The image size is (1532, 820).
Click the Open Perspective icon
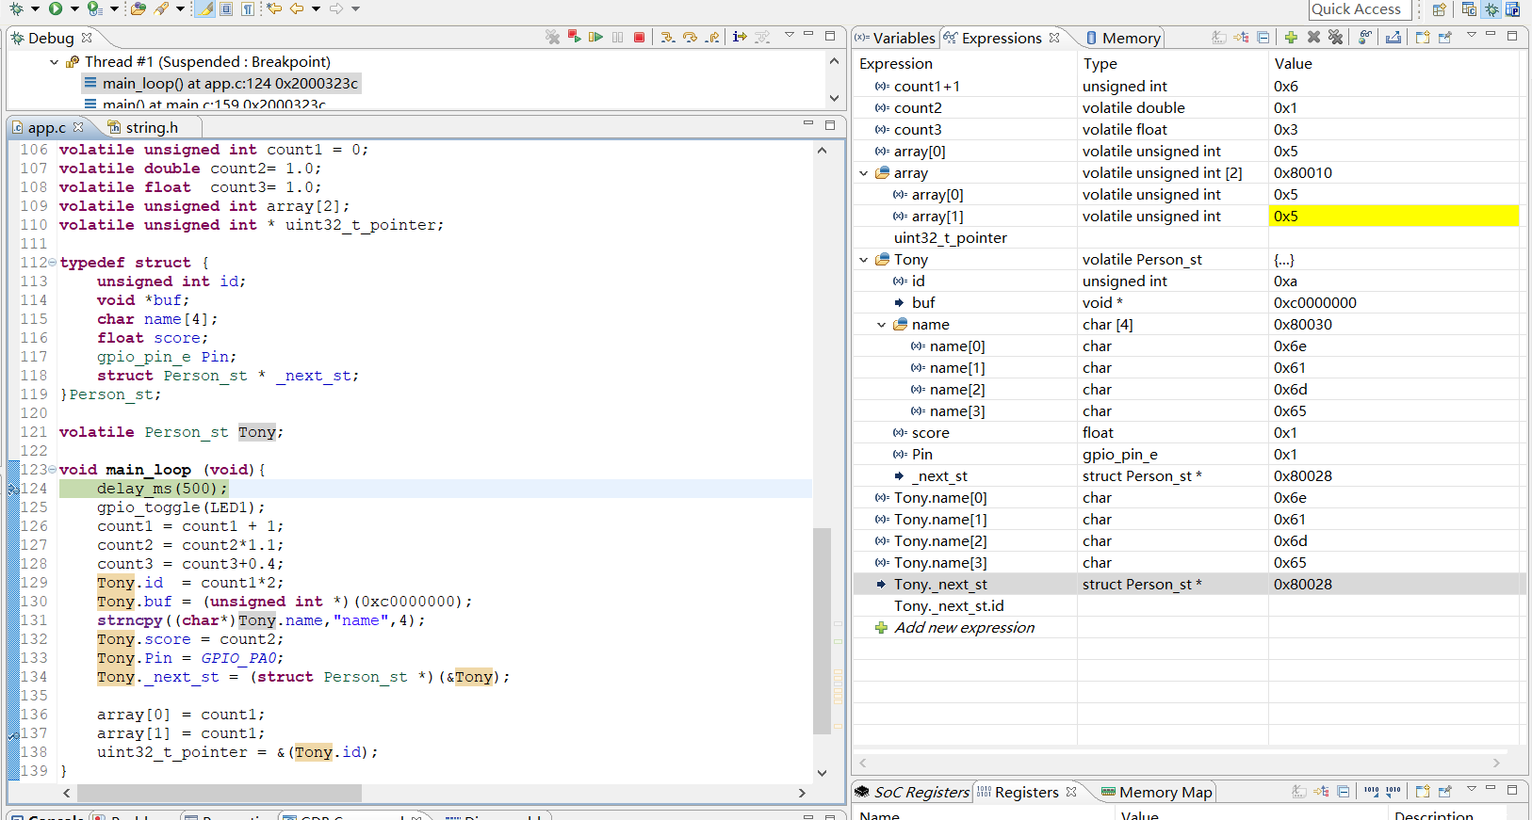pyautogui.click(x=1439, y=9)
